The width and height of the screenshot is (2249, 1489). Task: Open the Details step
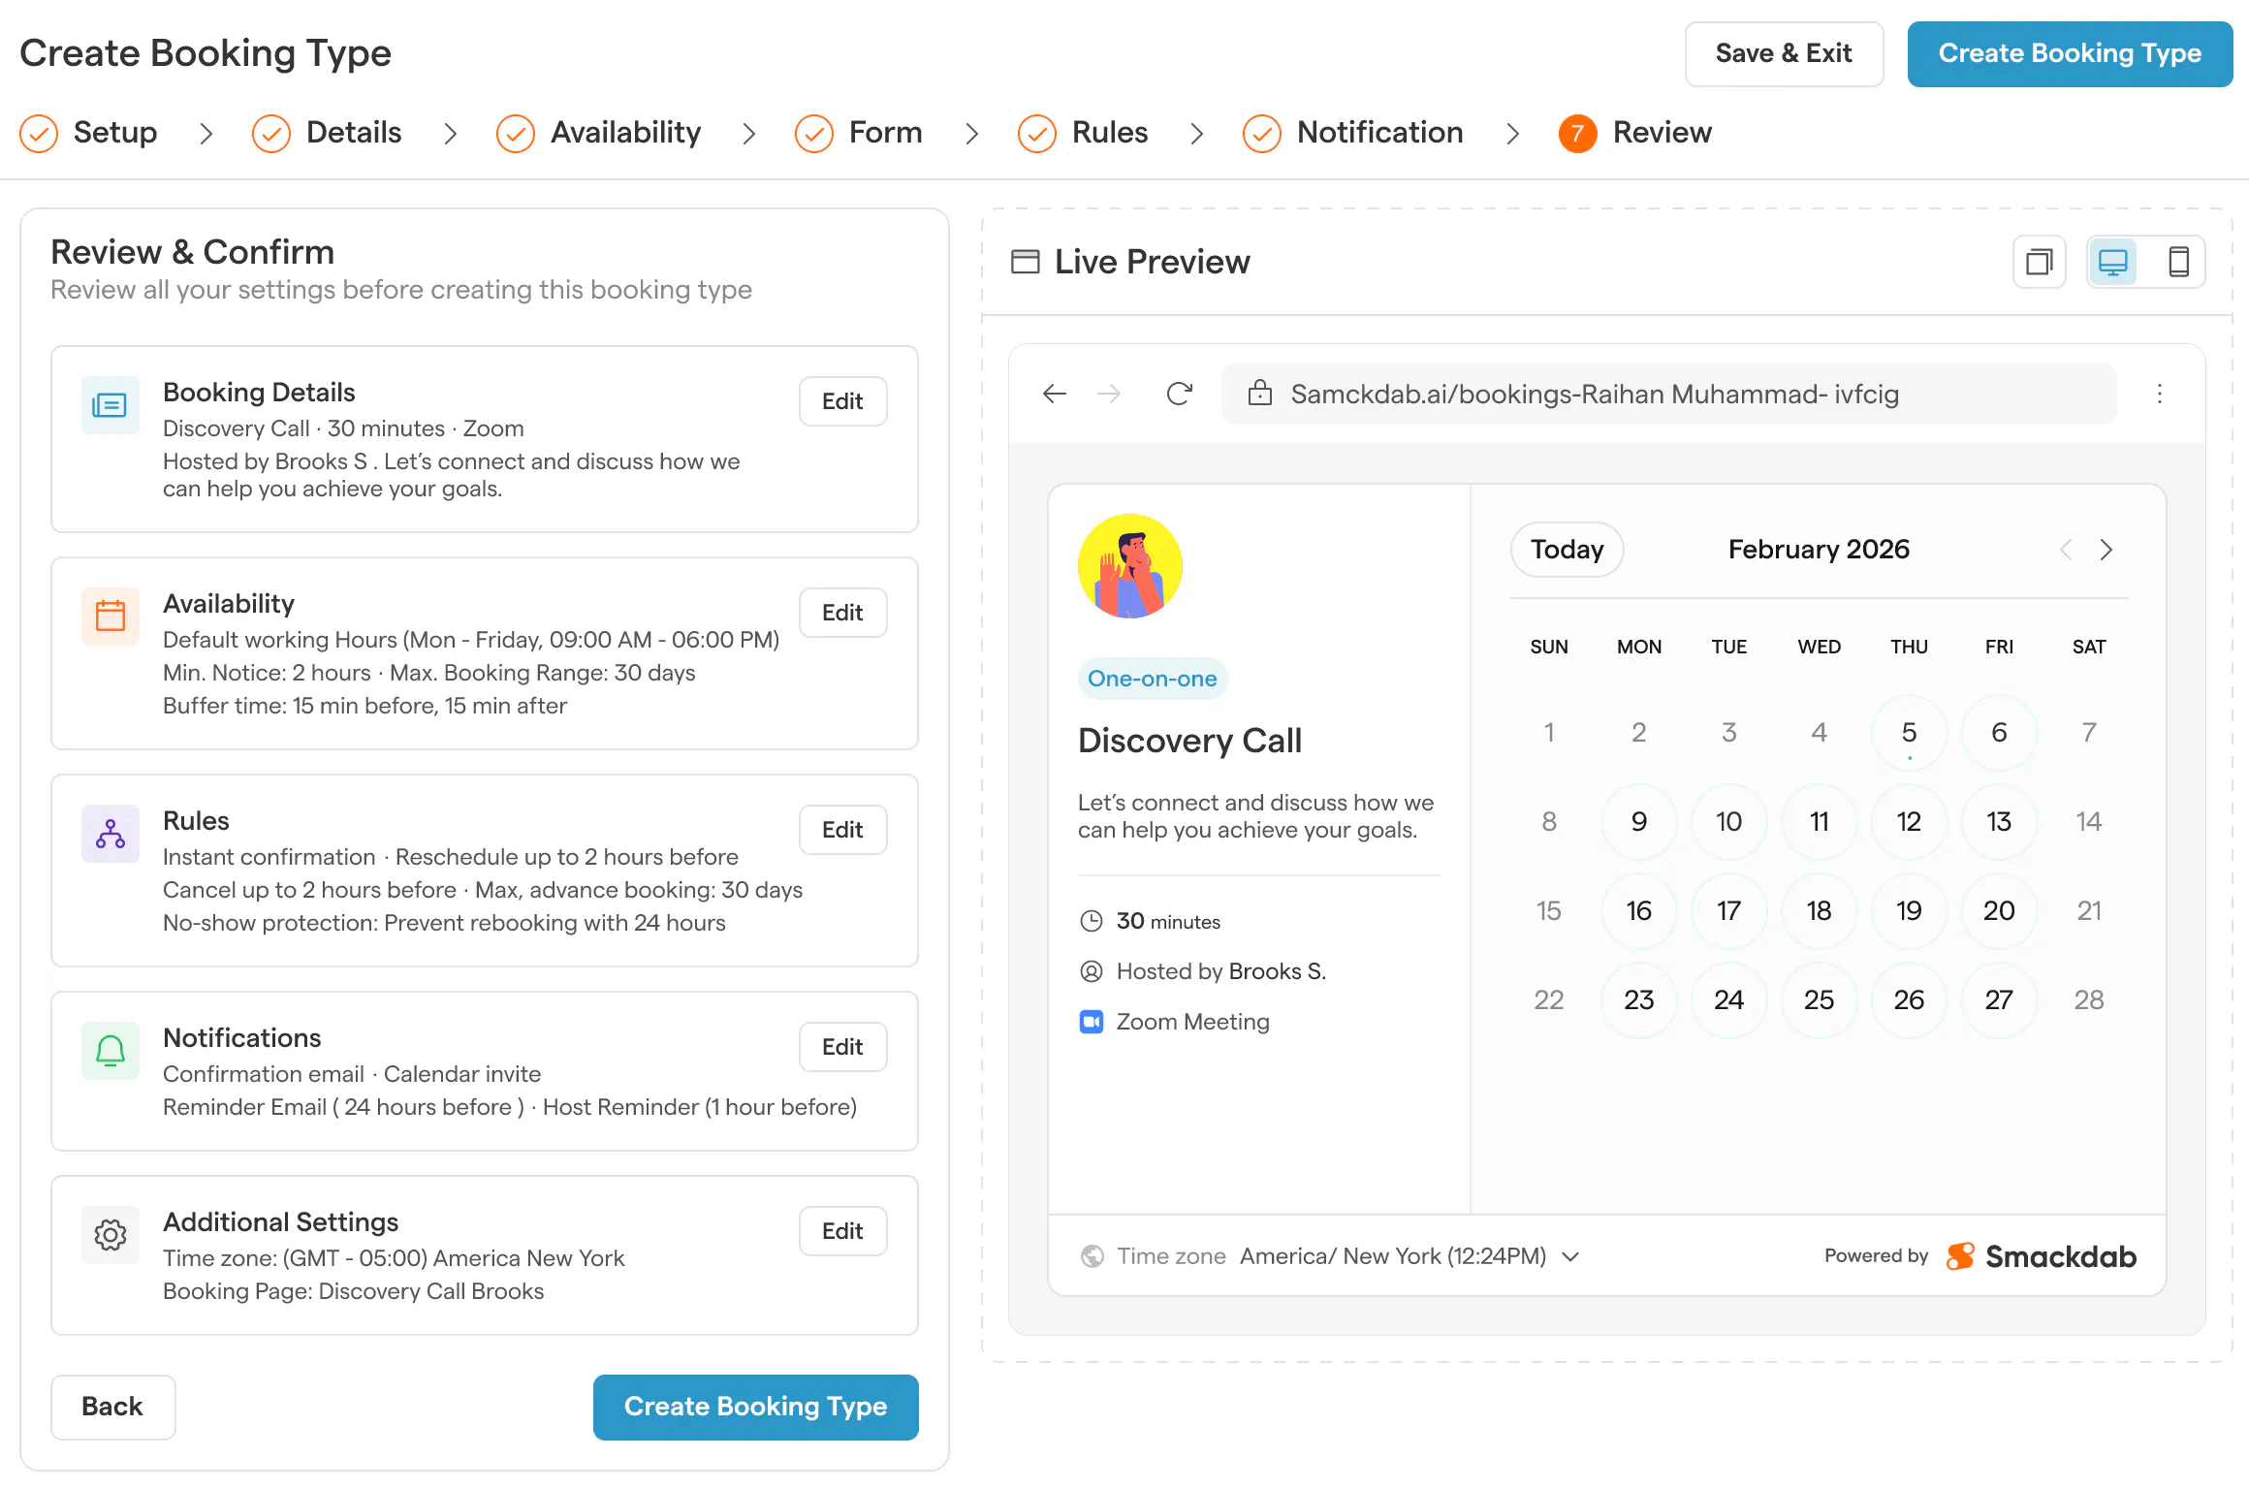coord(327,133)
